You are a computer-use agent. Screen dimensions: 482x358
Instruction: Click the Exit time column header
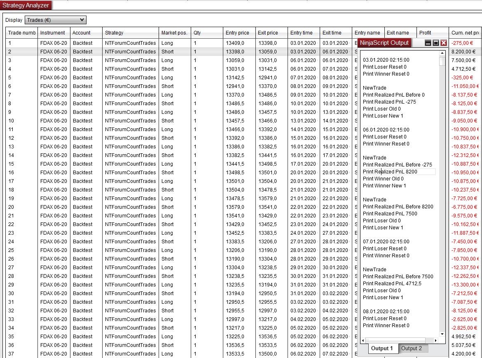coord(336,33)
